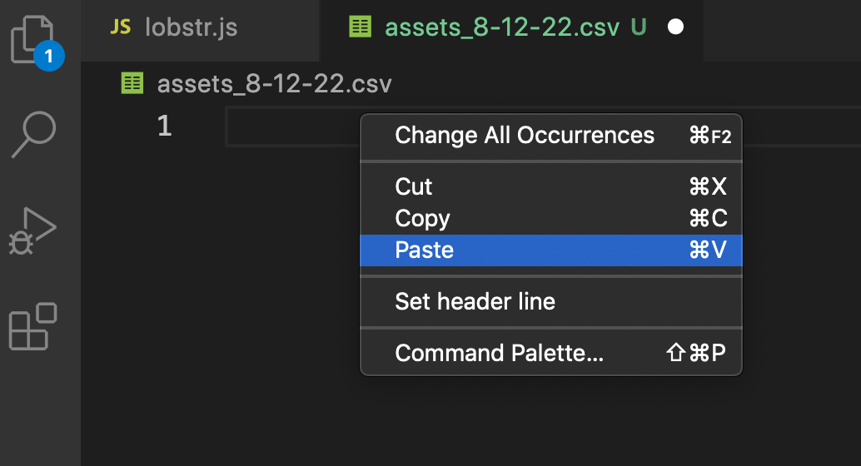Select Copy in the context menu
Viewport: 861px width, 466px height.
coord(422,219)
